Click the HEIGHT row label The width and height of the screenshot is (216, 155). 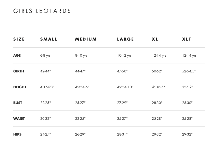(x=20, y=87)
